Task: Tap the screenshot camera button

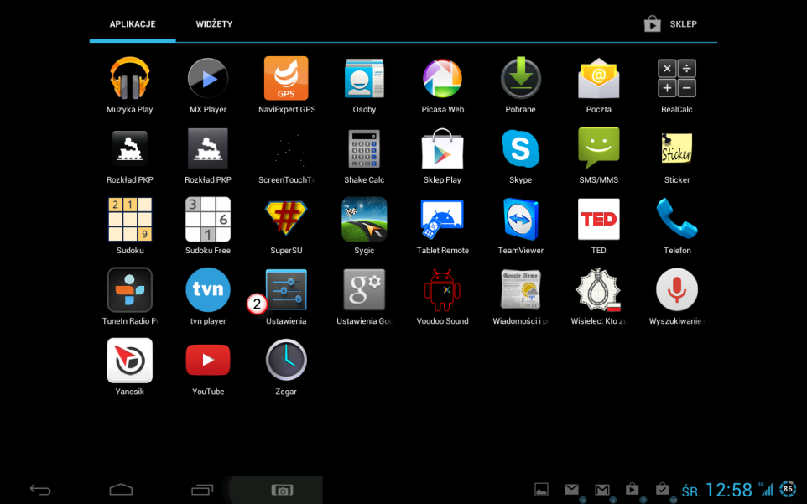Action: point(282,490)
